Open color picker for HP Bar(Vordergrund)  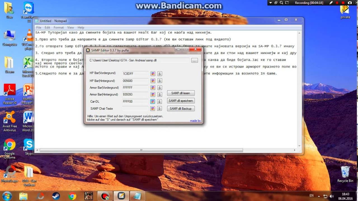coord(153,74)
